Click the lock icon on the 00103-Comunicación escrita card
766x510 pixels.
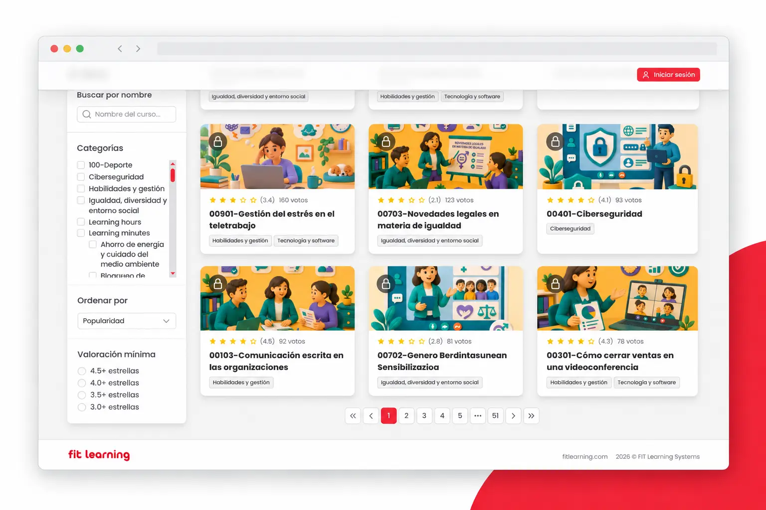click(218, 284)
